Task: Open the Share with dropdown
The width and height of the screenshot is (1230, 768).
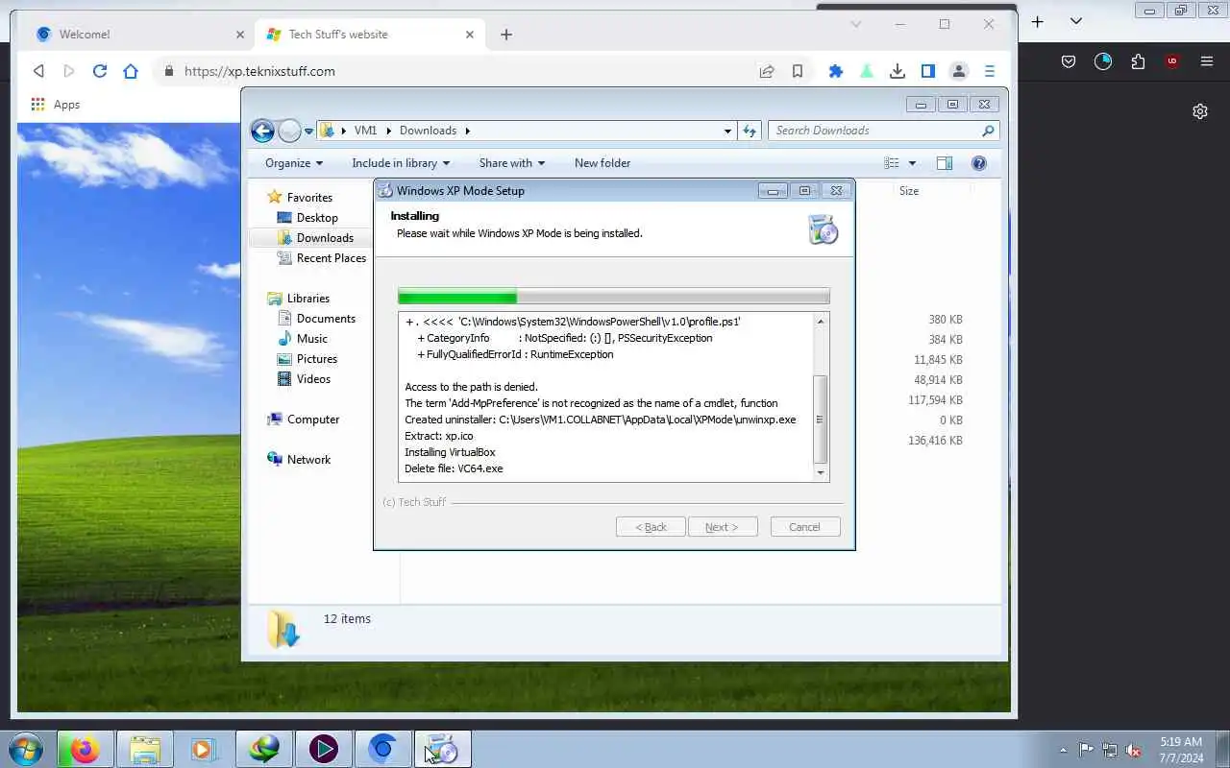Action: 512,163
